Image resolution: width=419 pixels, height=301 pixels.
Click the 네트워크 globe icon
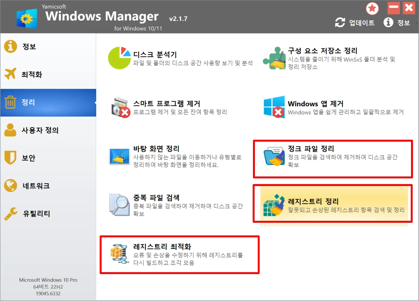10,186
